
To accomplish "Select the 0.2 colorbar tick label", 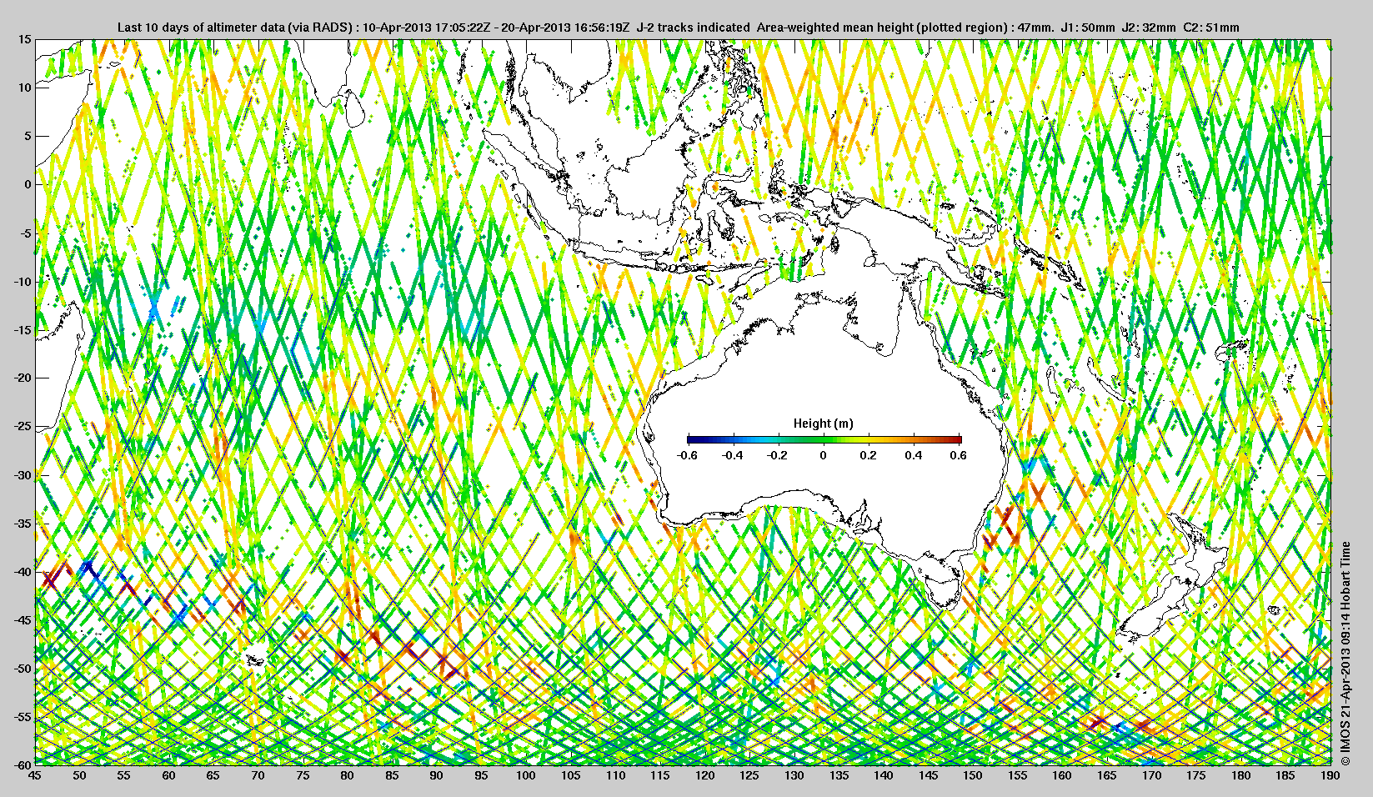I will [869, 455].
